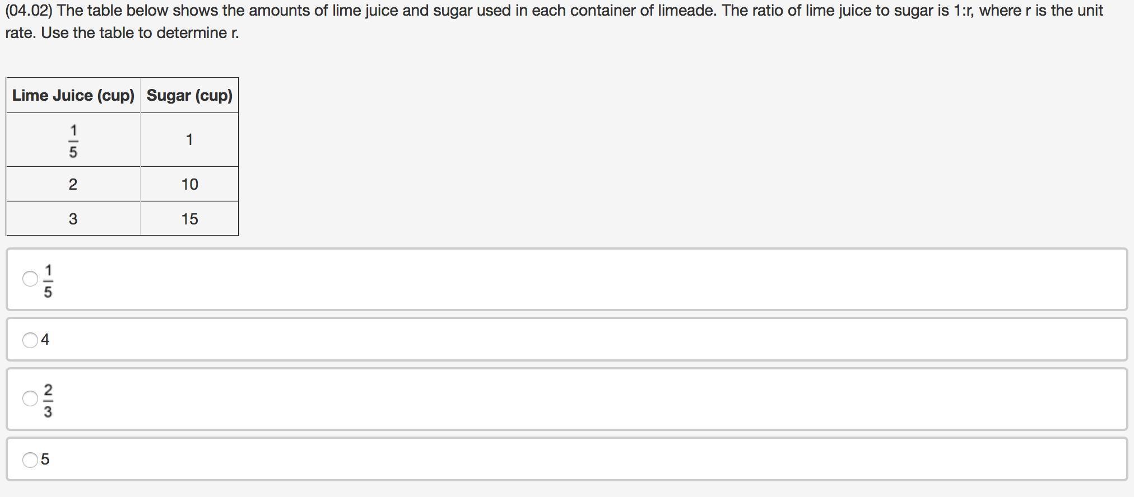Click the 1/5 fraction cell in the table
Viewport: 1134px width, 497px height.
(73, 140)
